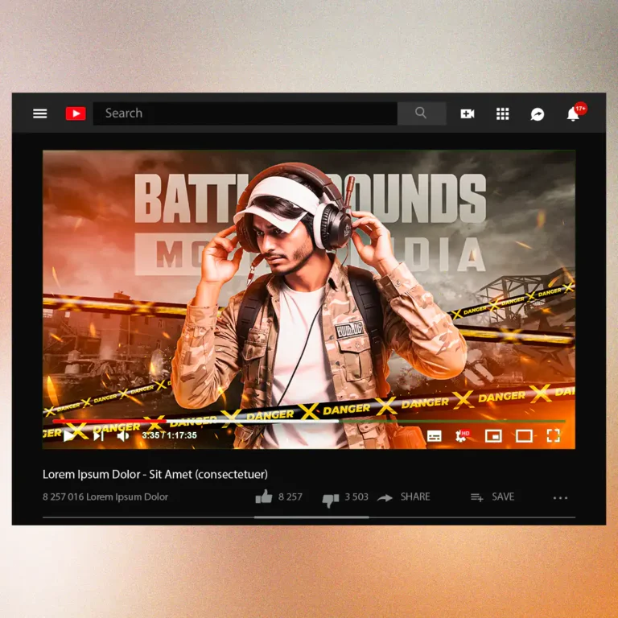Like the video with thumbs up

click(263, 497)
